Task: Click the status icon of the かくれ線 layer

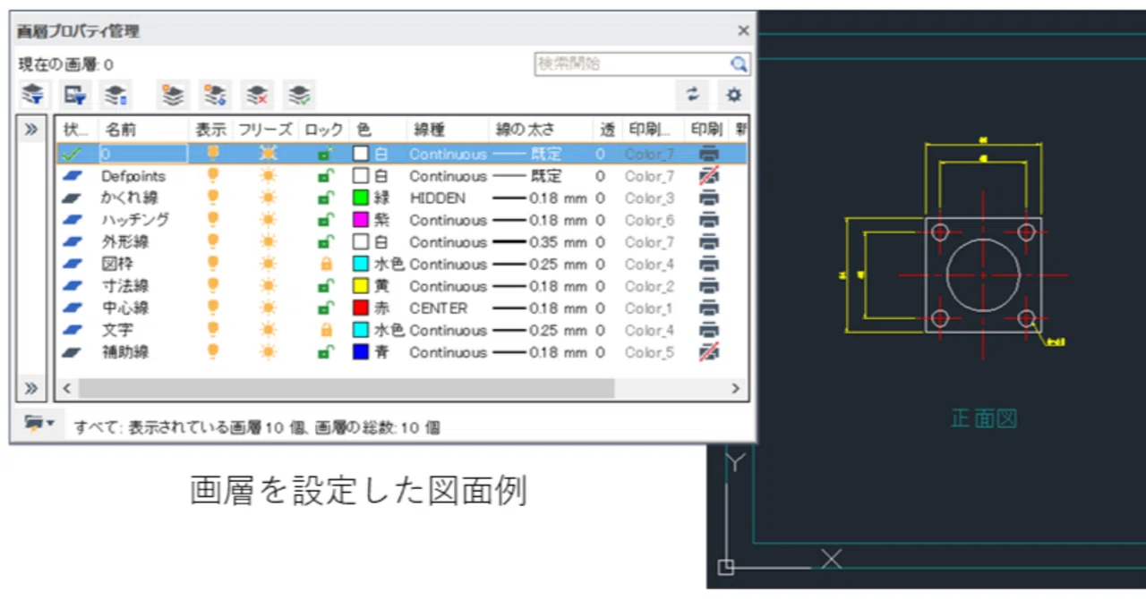Action: (73, 198)
